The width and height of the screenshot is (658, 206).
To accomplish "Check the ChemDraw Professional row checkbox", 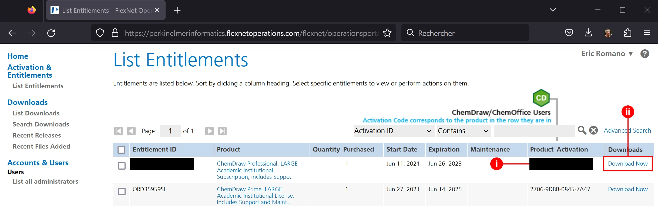I will [122, 166].
